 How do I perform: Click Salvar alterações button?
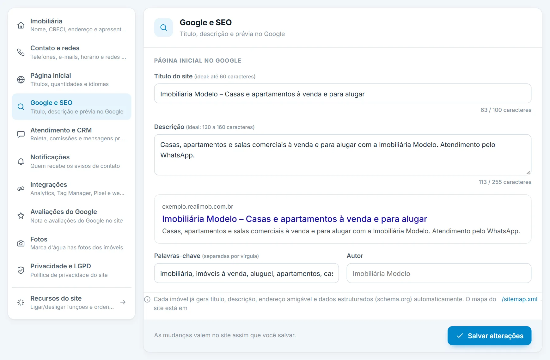coord(489,336)
